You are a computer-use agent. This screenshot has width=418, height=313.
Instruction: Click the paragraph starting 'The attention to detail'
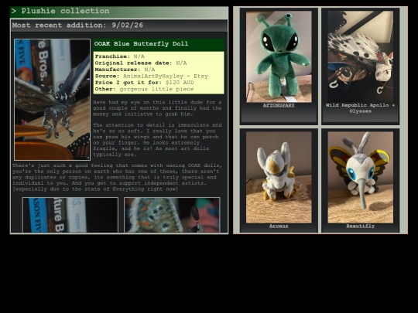click(x=157, y=140)
